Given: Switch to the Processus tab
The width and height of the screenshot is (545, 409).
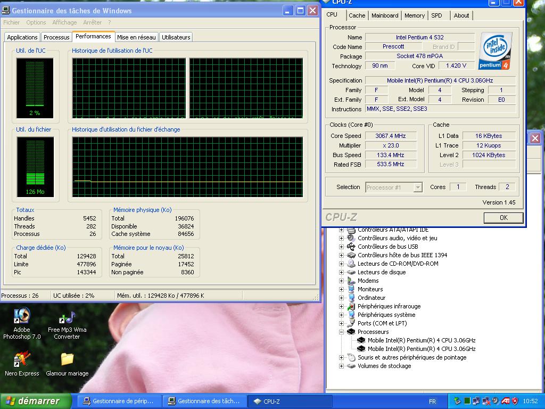Looking at the screenshot, I should (x=56, y=37).
